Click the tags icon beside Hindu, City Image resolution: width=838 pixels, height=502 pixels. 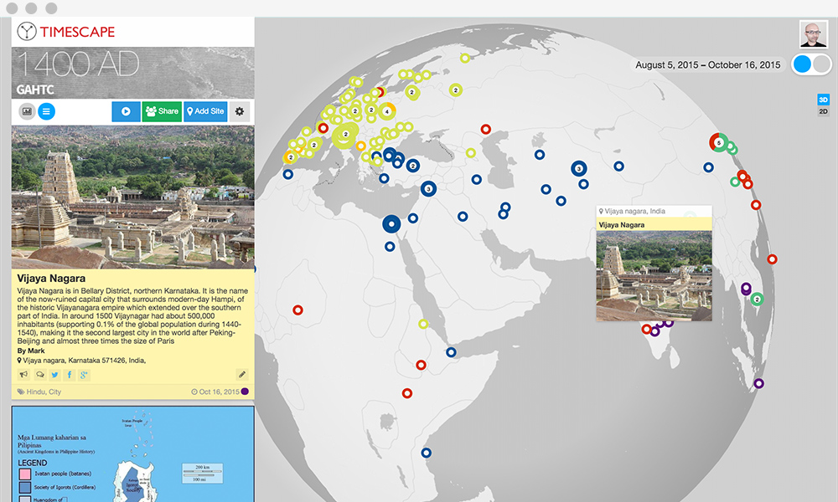point(21,392)
